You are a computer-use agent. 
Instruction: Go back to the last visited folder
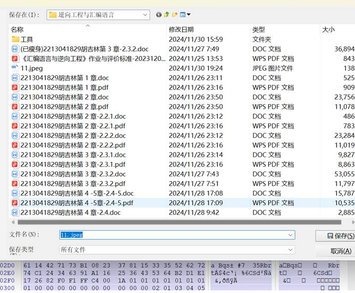tap(158, 15)
